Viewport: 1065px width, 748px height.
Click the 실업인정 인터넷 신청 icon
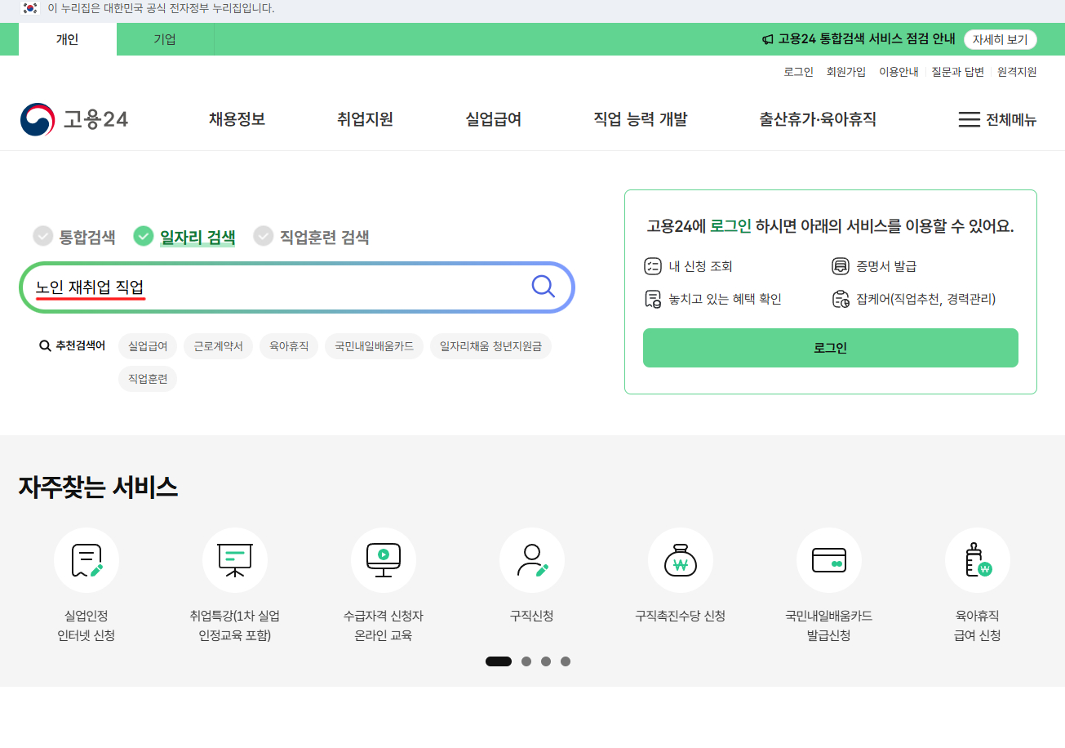[x=87, y=560]
